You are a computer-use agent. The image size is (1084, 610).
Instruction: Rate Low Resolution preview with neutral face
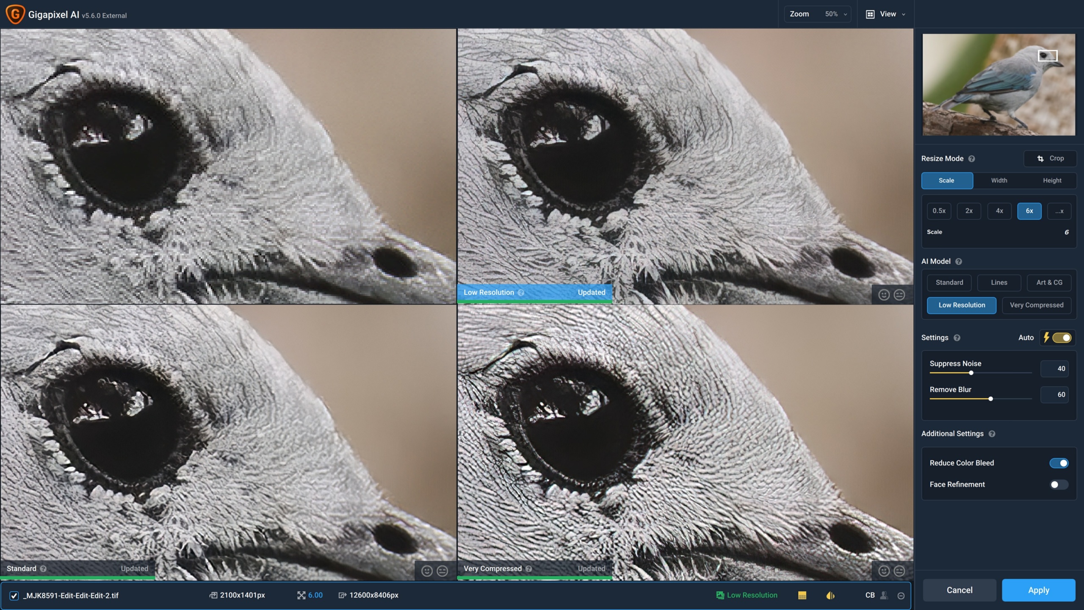click(x=899, y=295)
